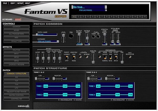Toggle PORTAMENTO TYPE Time/Rate switch
Screen dimensions: 158x111
coord(110,57)
